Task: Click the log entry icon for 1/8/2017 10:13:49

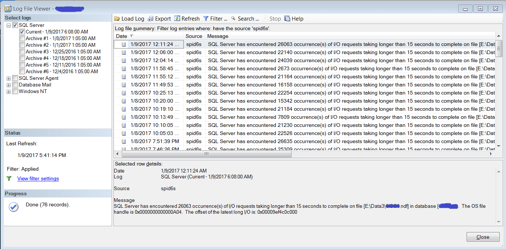Action: 124,117
